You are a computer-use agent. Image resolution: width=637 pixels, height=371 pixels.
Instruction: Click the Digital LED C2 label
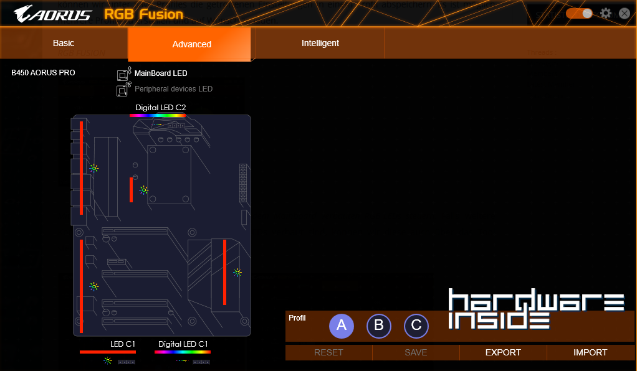160,108
